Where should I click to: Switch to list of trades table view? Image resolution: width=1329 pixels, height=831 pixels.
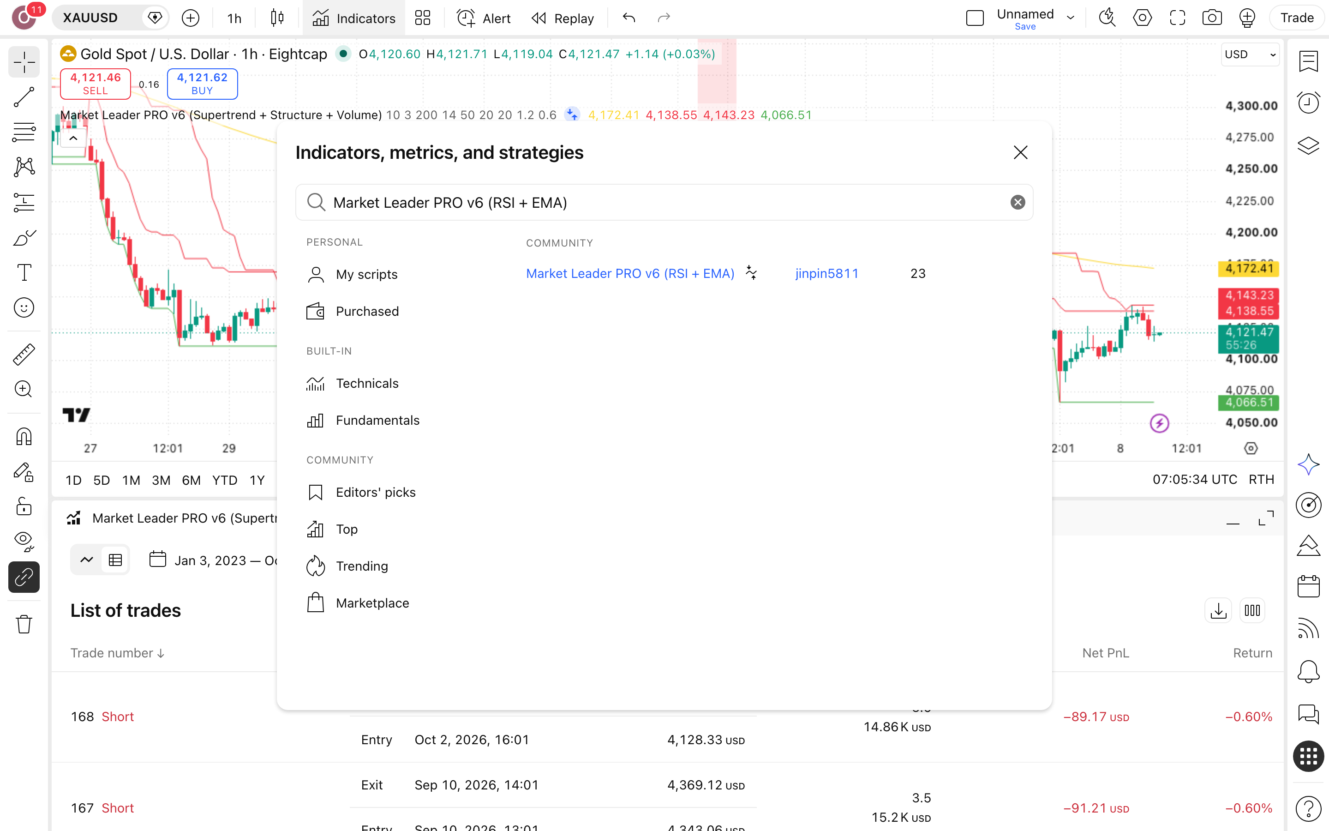pyautogui.click(x=115, y=560)
